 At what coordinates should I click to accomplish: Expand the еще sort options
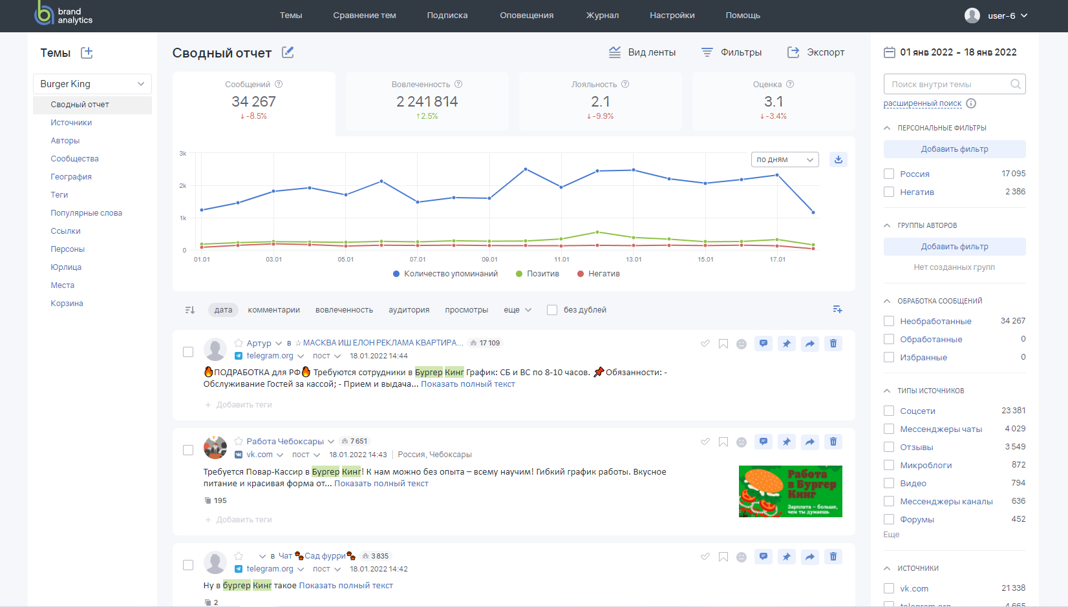tap(518, 310)
